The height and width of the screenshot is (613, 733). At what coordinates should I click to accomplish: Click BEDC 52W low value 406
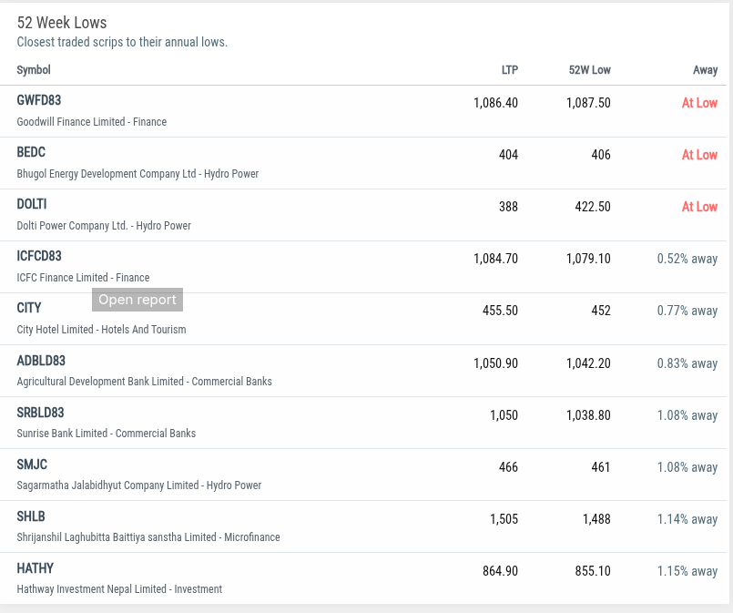(601, 155)
